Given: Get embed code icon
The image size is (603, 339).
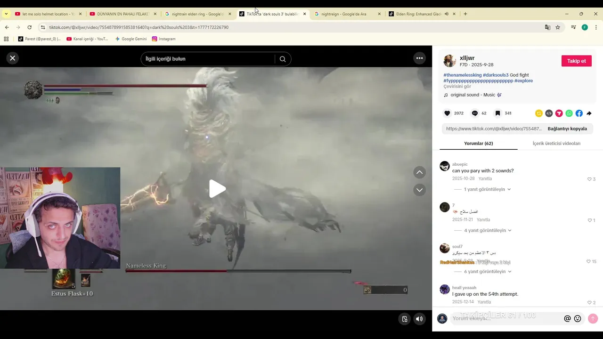Looking at the screenshot, I should 549,113.
